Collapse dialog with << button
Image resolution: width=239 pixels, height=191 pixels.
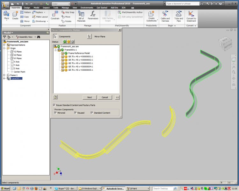117,97
